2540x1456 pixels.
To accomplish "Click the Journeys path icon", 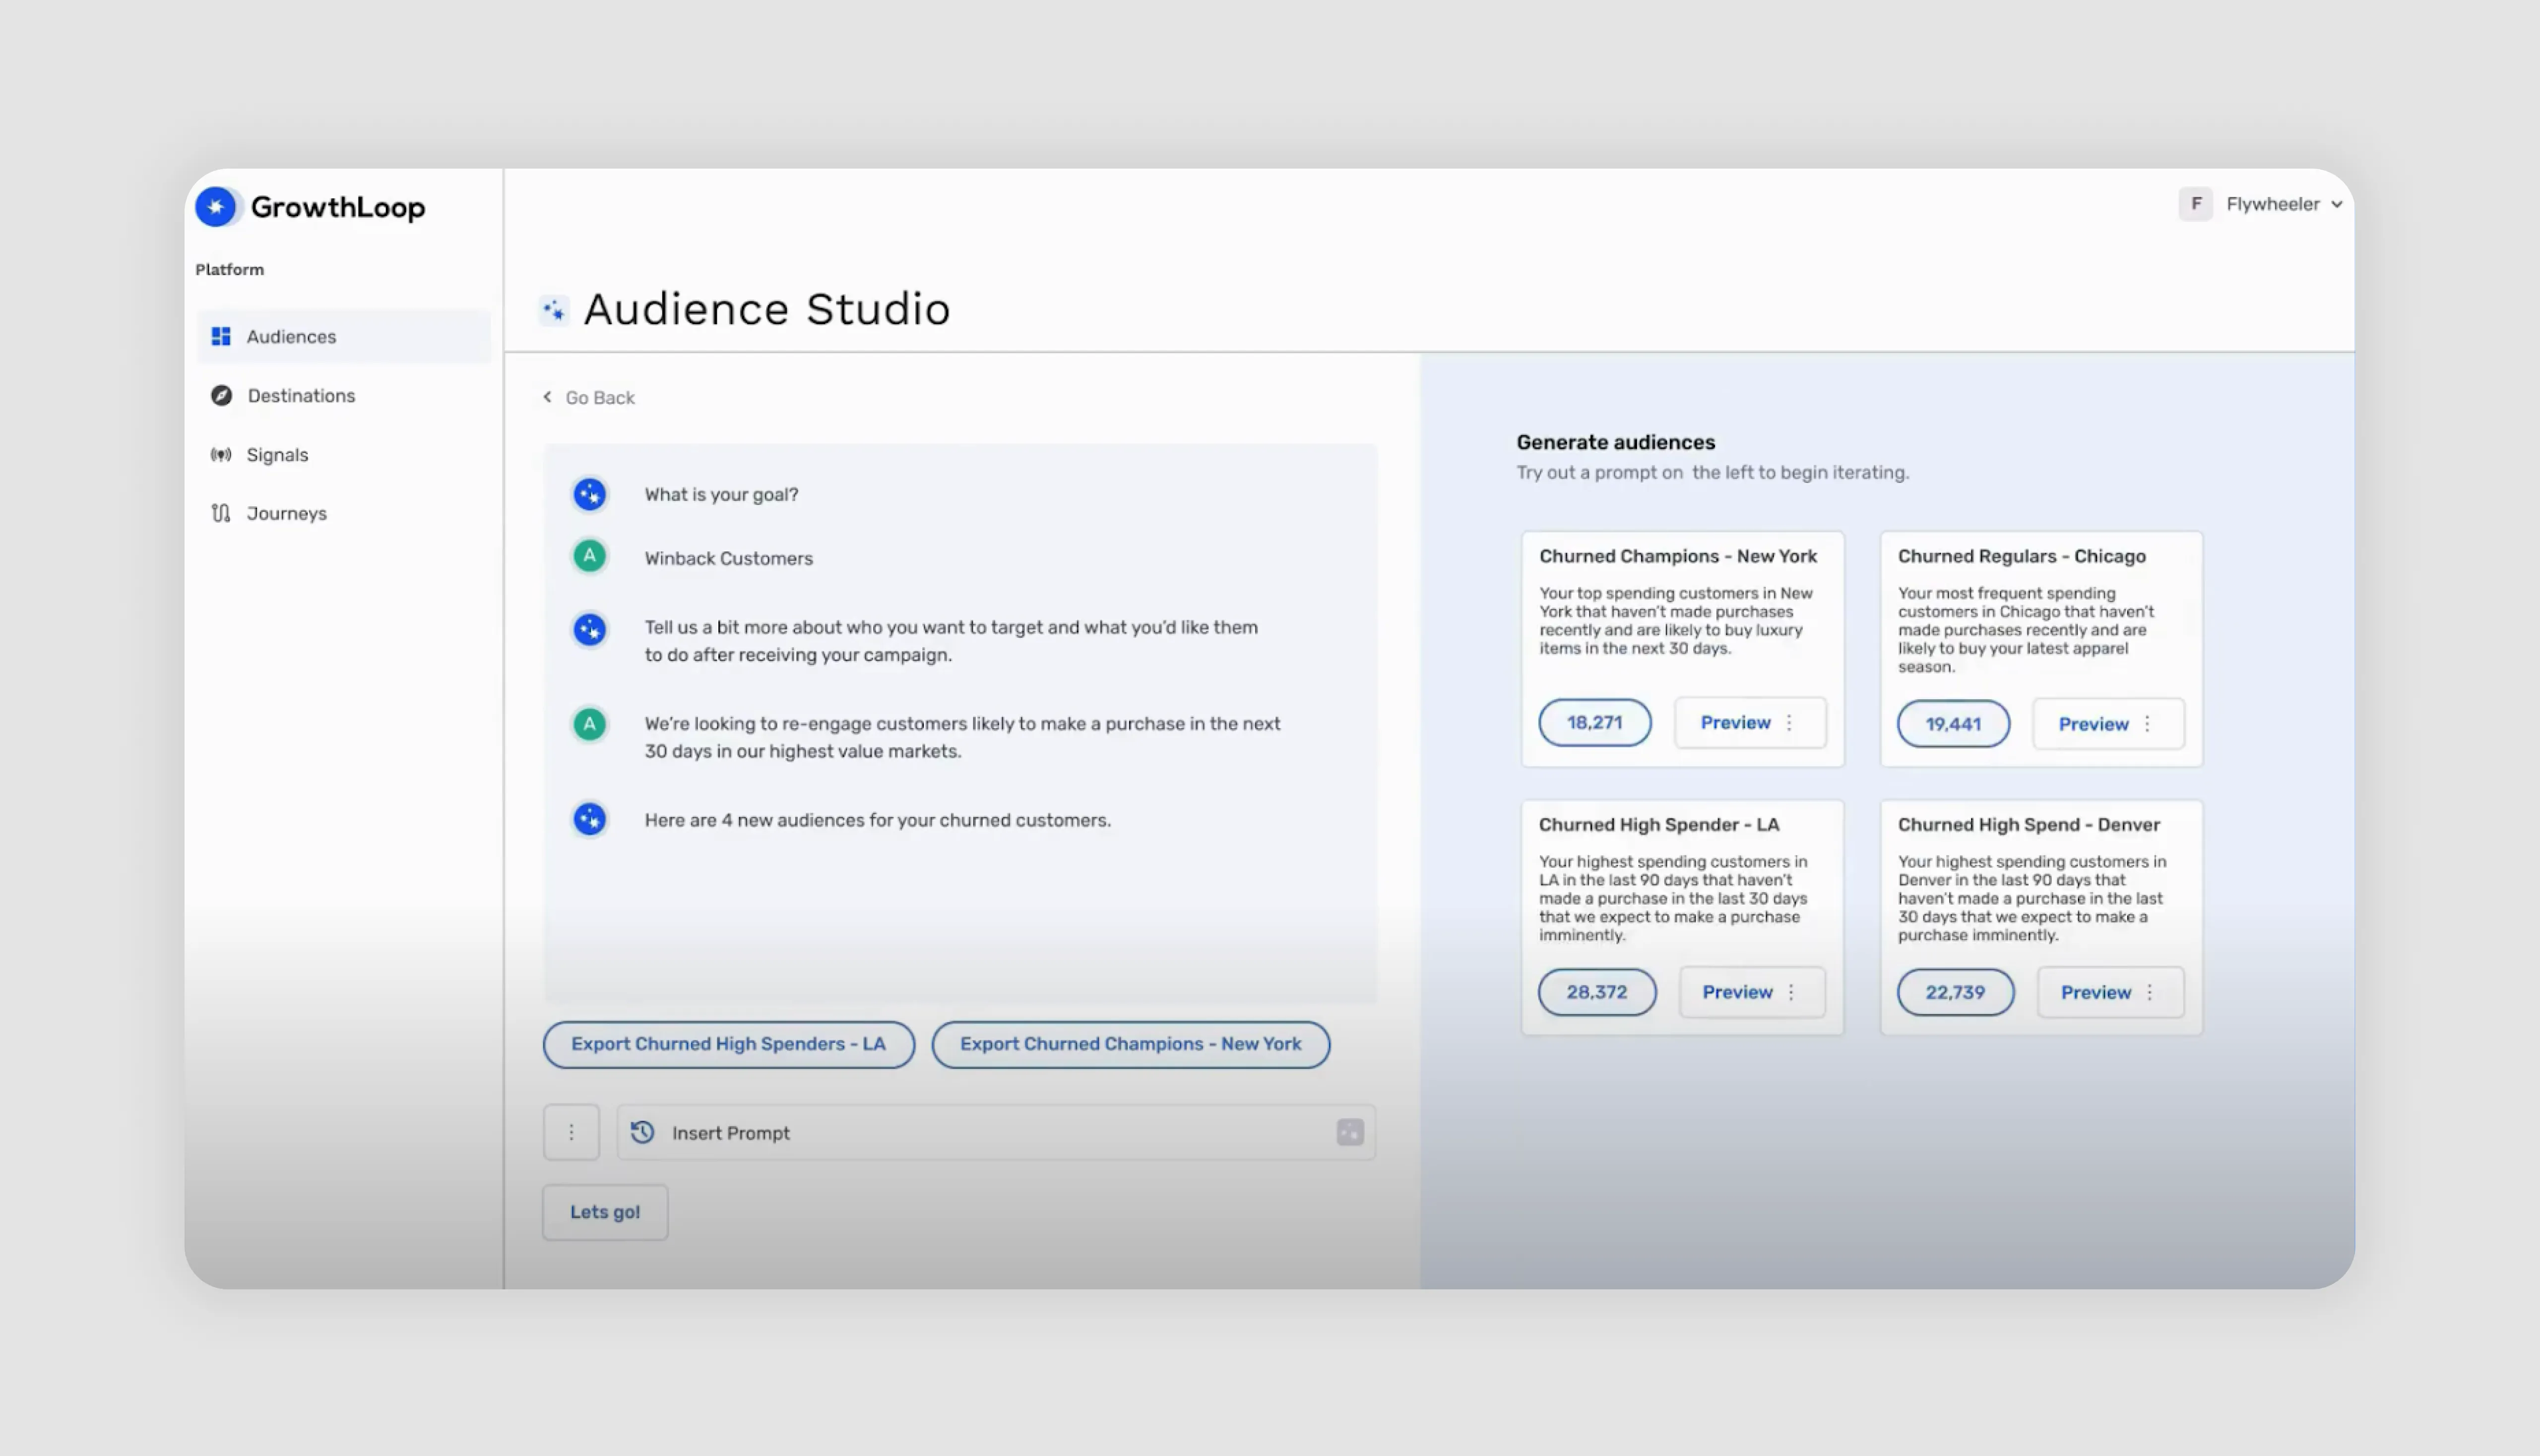I will click(x=221, y=513).
